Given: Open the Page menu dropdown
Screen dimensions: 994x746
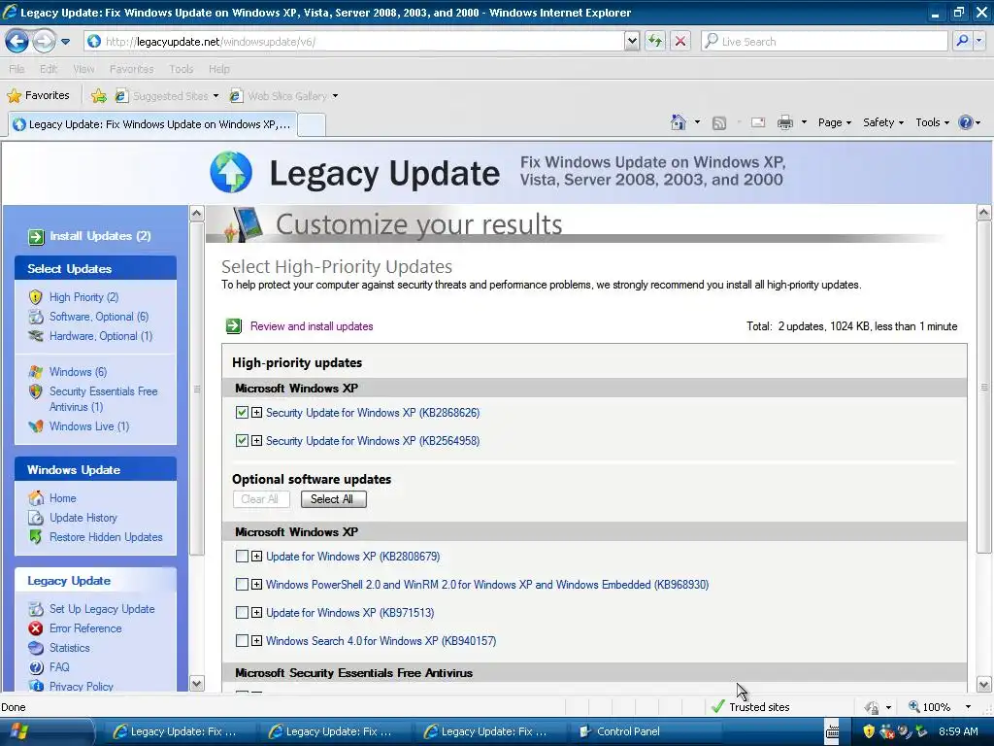Looking at the screenshot, I should [x=834, y=122].
